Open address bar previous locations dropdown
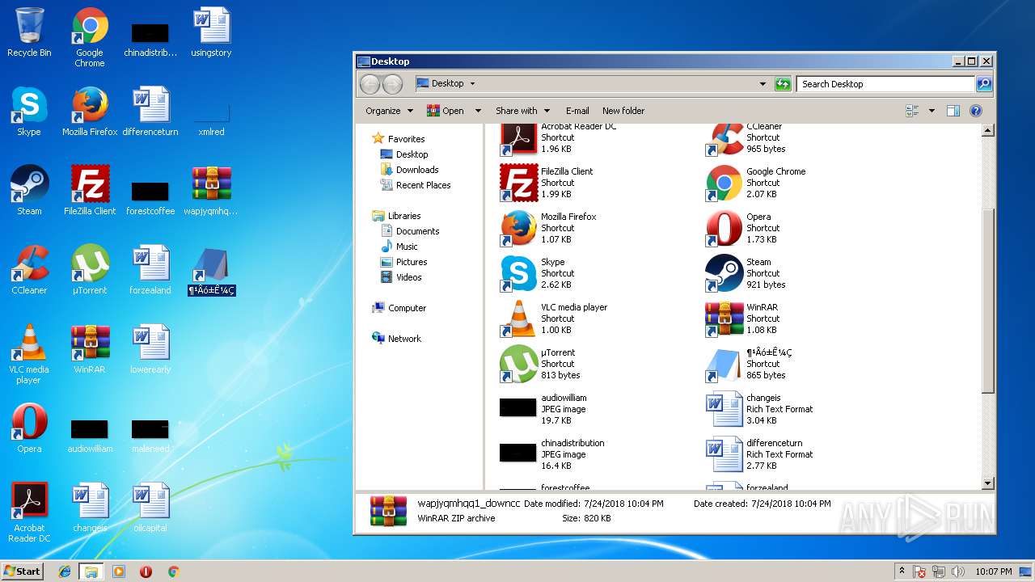The image size is (1035, 582). [x=762, y=83]
